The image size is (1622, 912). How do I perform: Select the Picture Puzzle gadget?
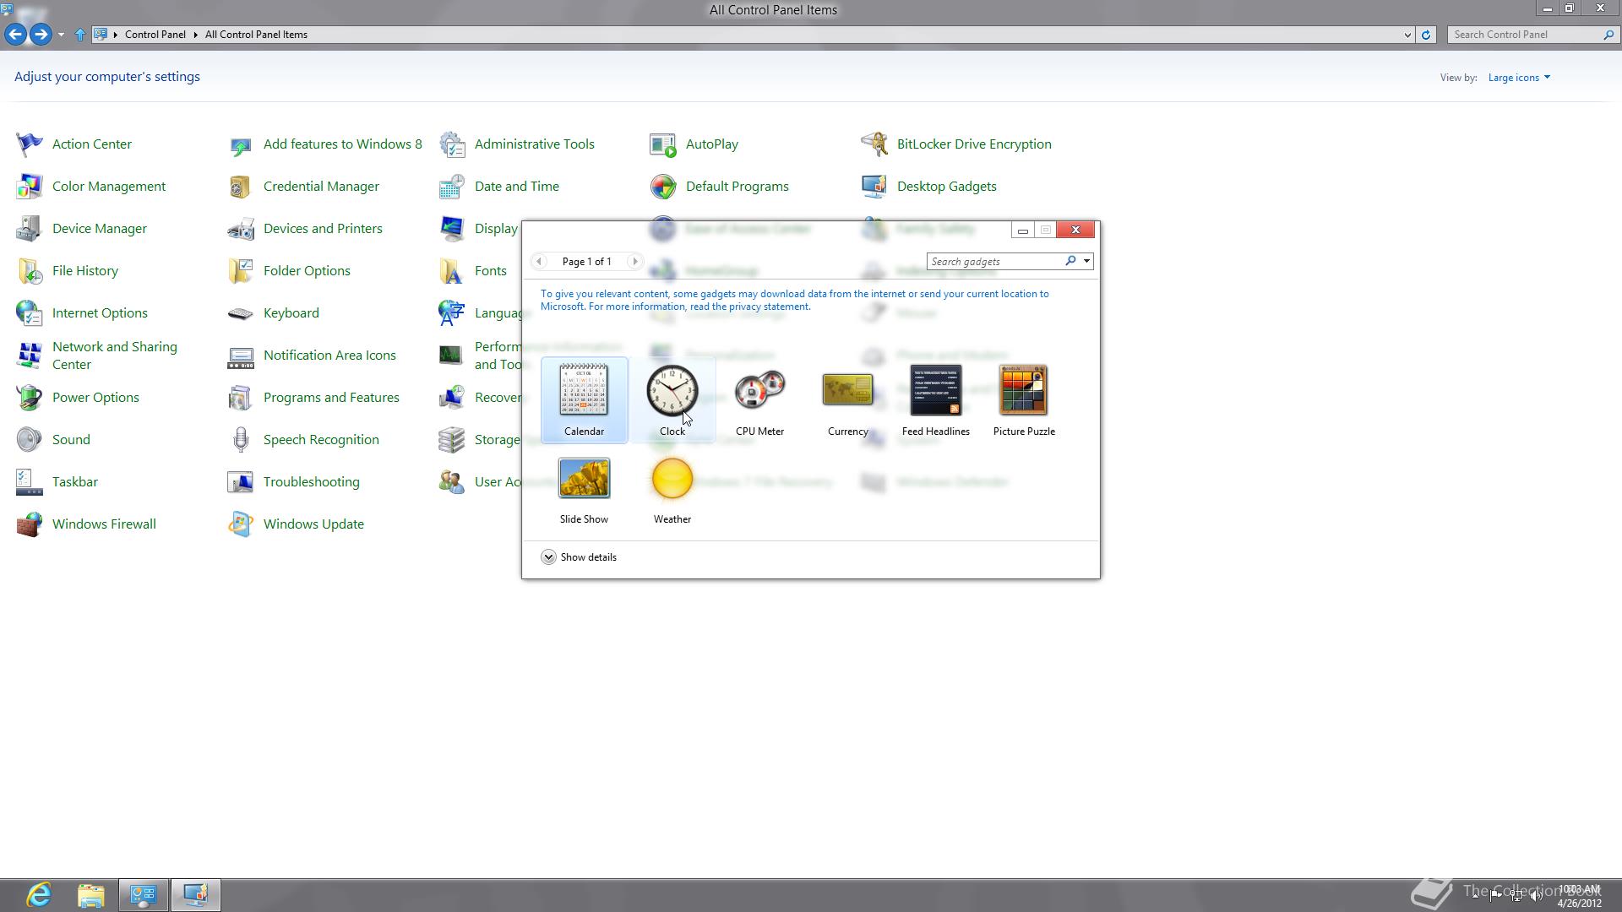[1024, 400]
